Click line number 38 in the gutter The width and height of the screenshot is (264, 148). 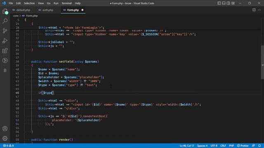click(x=17, y=62)
